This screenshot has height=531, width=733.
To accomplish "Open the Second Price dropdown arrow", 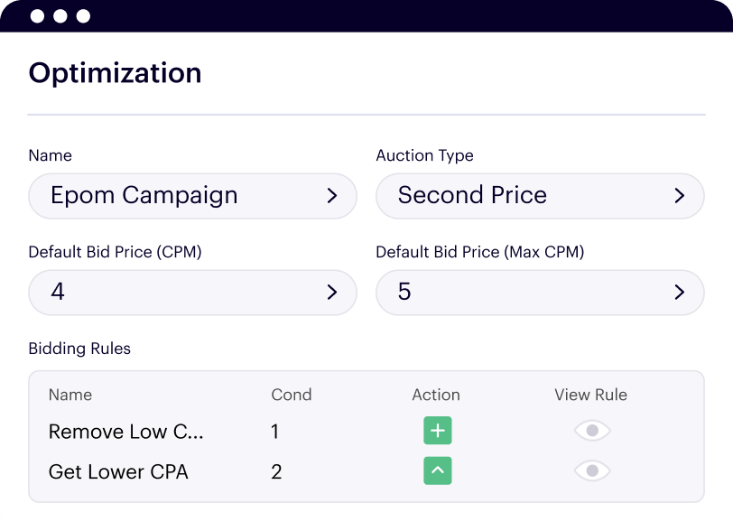I will point(679,196).
